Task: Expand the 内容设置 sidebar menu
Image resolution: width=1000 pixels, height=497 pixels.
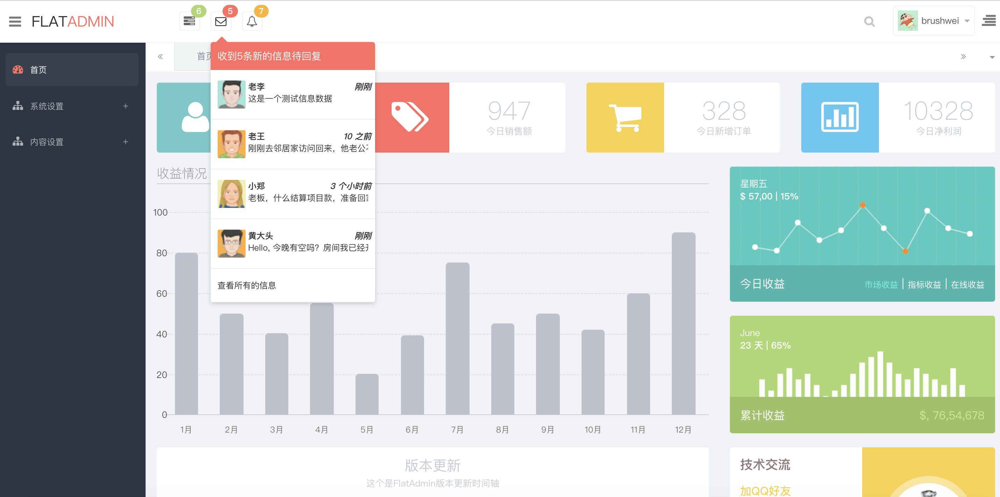Action: click(x=72, y=142)
